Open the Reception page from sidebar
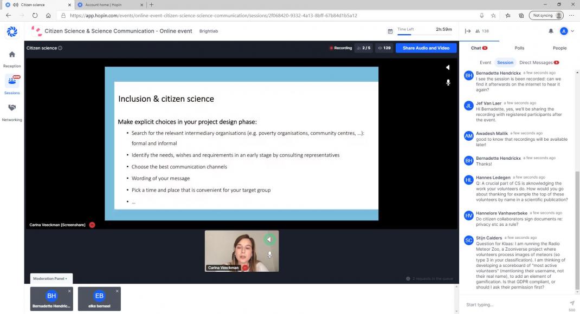The image size is (580, 314). [x=12, y=59]
